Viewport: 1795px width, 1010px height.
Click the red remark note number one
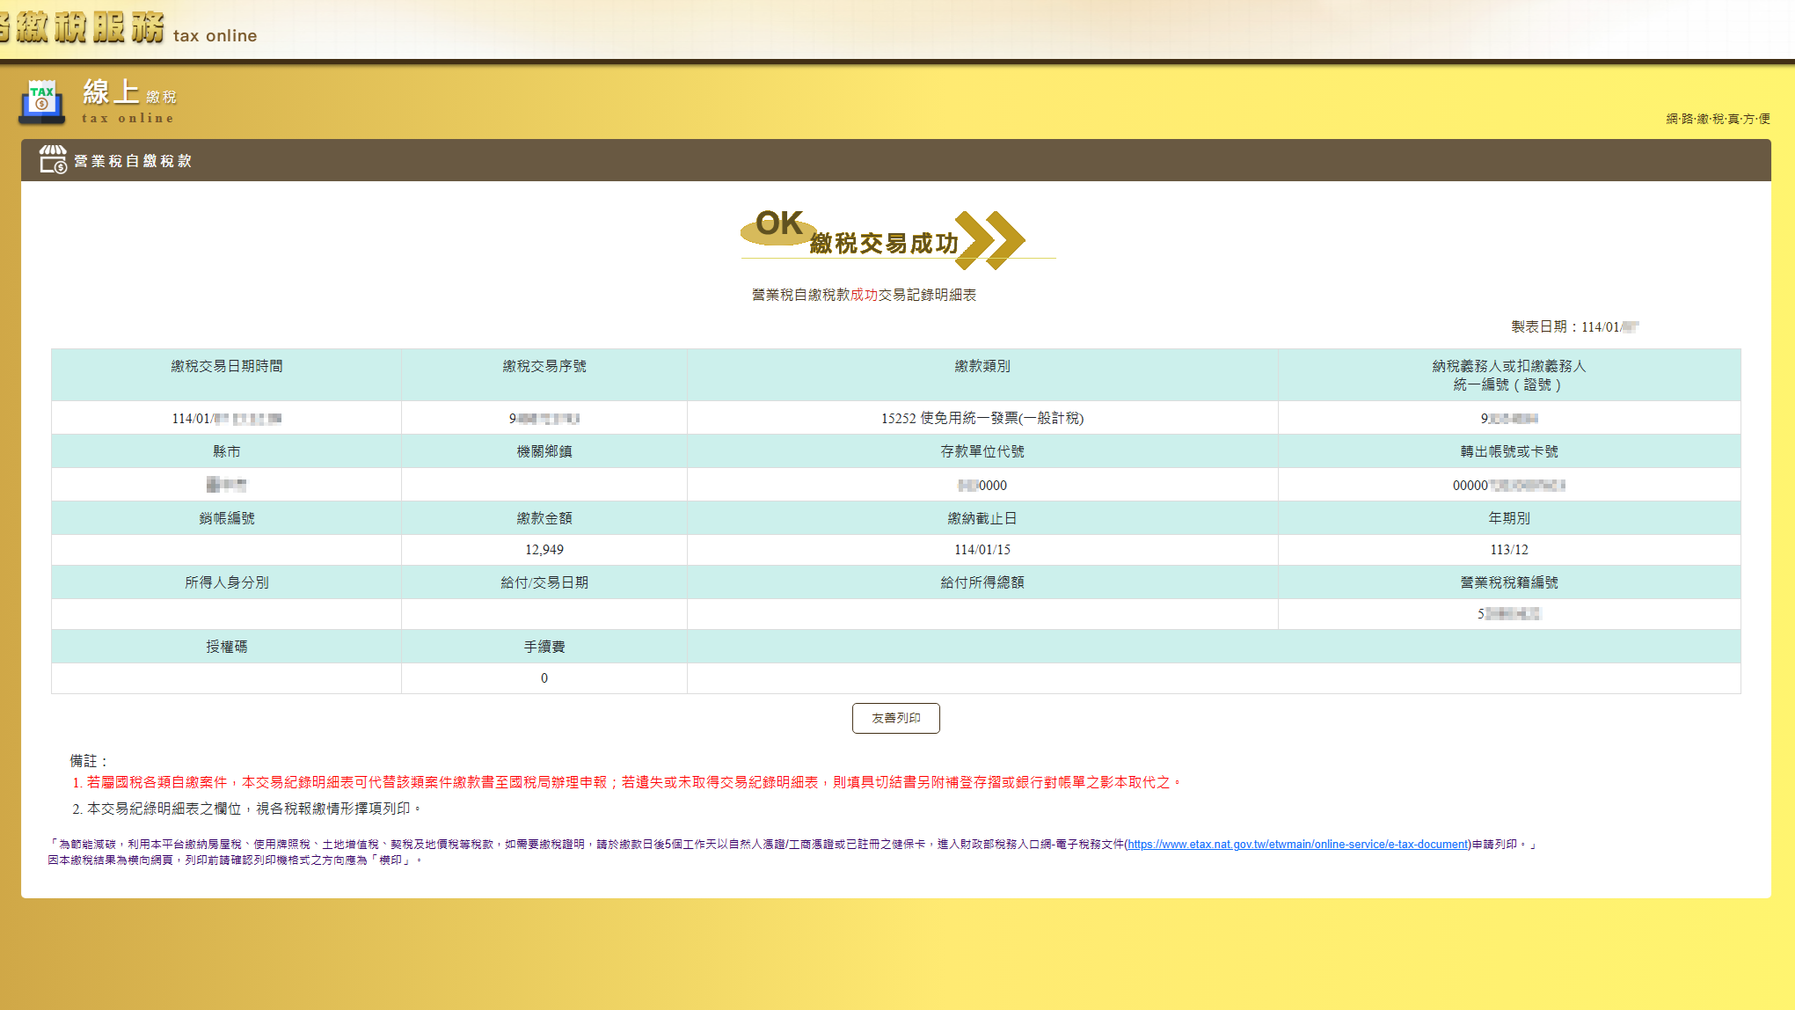[x=628, y=782]
